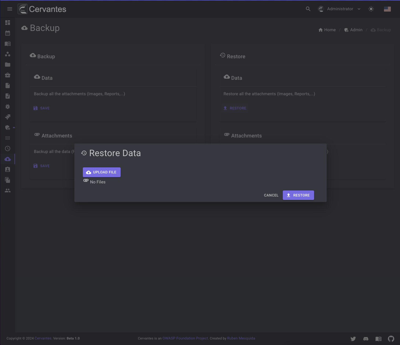Open the documents file sidebar icon

click(8, 86)
